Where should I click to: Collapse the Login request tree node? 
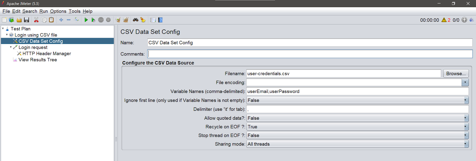(x=11, y=47)
